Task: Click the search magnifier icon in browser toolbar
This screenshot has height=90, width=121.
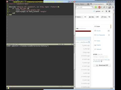Action: (93, 7)
